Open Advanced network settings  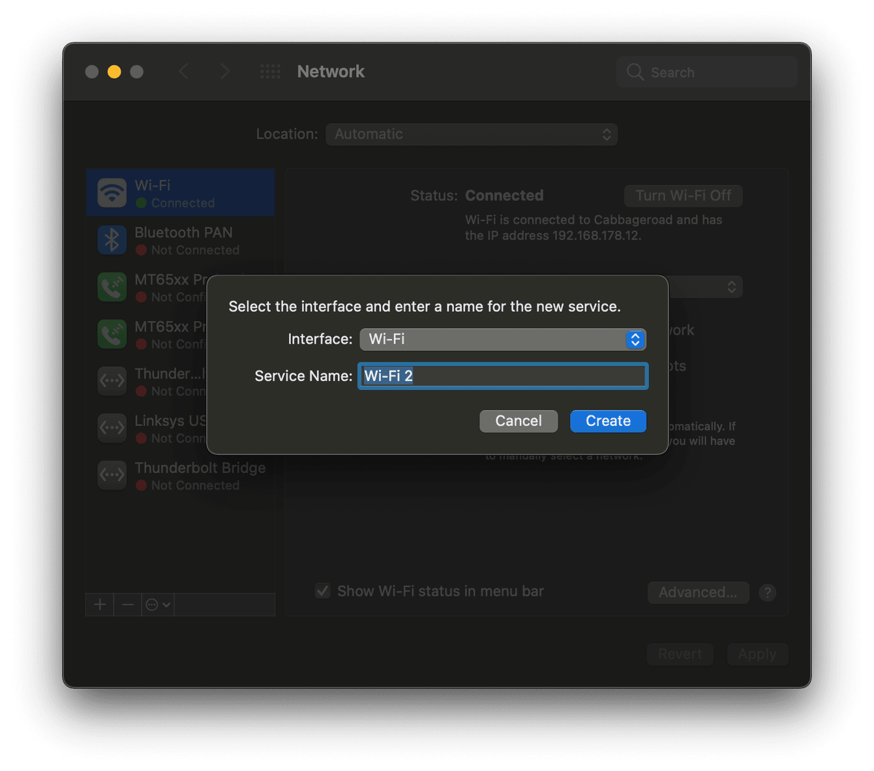point(698,592)
